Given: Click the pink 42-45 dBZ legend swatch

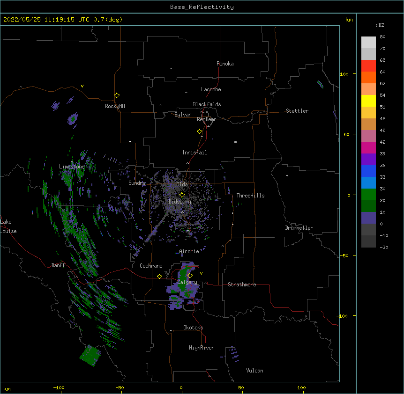Looking at the screenshot, I should (x=368, y=136).
